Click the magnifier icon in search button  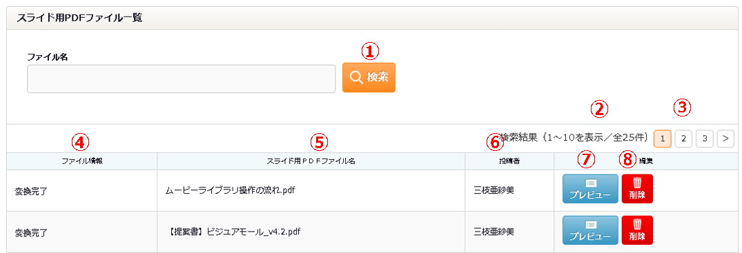[x=356, y=78]
